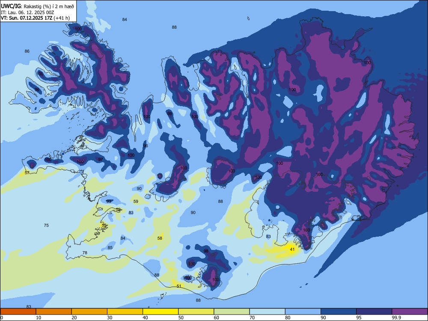The image size is (428, 321).
Task: Click the '95' legend tick label
Action: (x=359, y=318)
